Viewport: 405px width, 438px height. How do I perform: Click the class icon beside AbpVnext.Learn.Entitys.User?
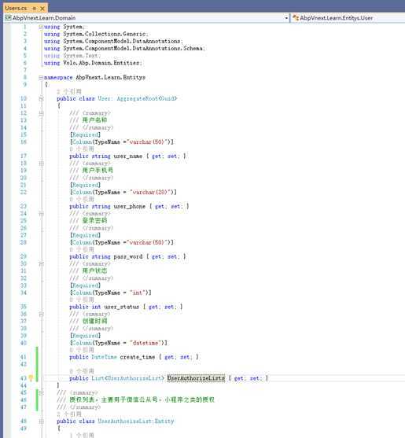click(296, 18)
